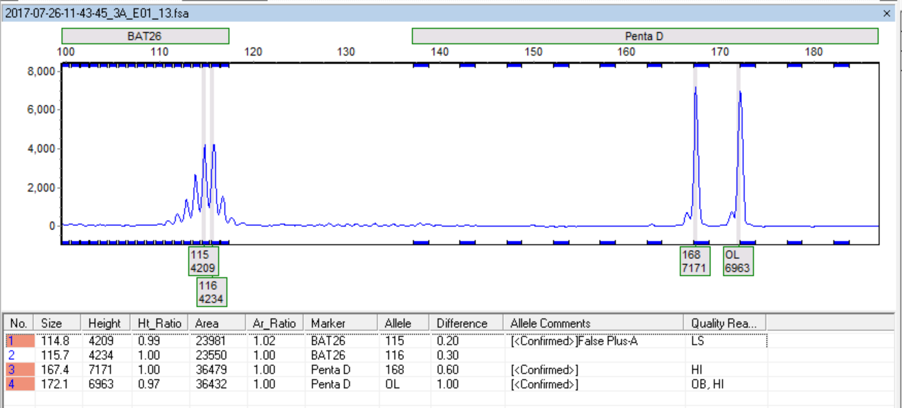Sort table by the Size column header
This screenshot has width=902, height=408.
pos(58,323)
